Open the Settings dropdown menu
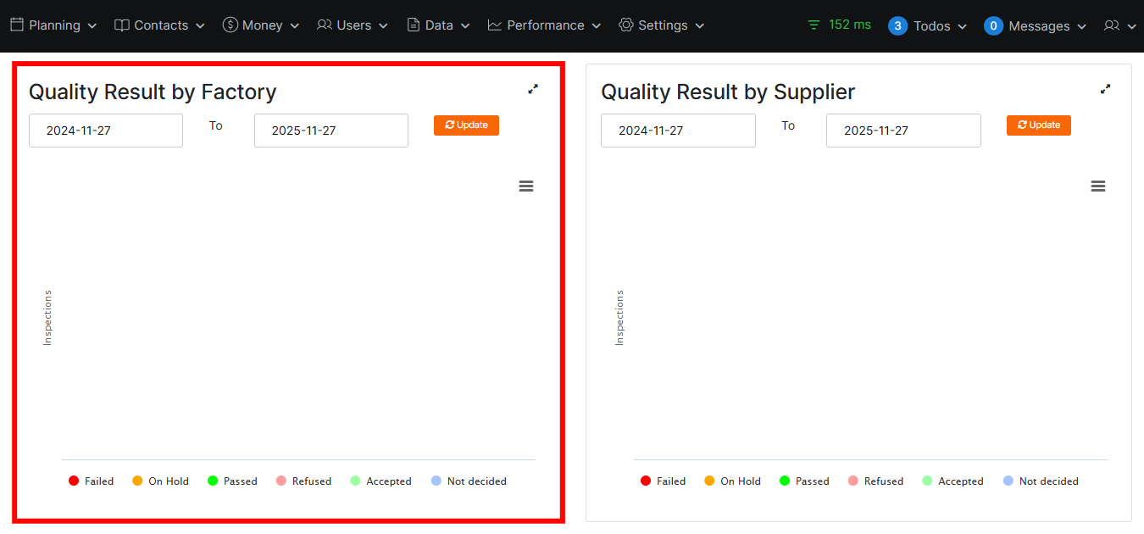This screenshot has height=534, width=1144. click(662, 25)
